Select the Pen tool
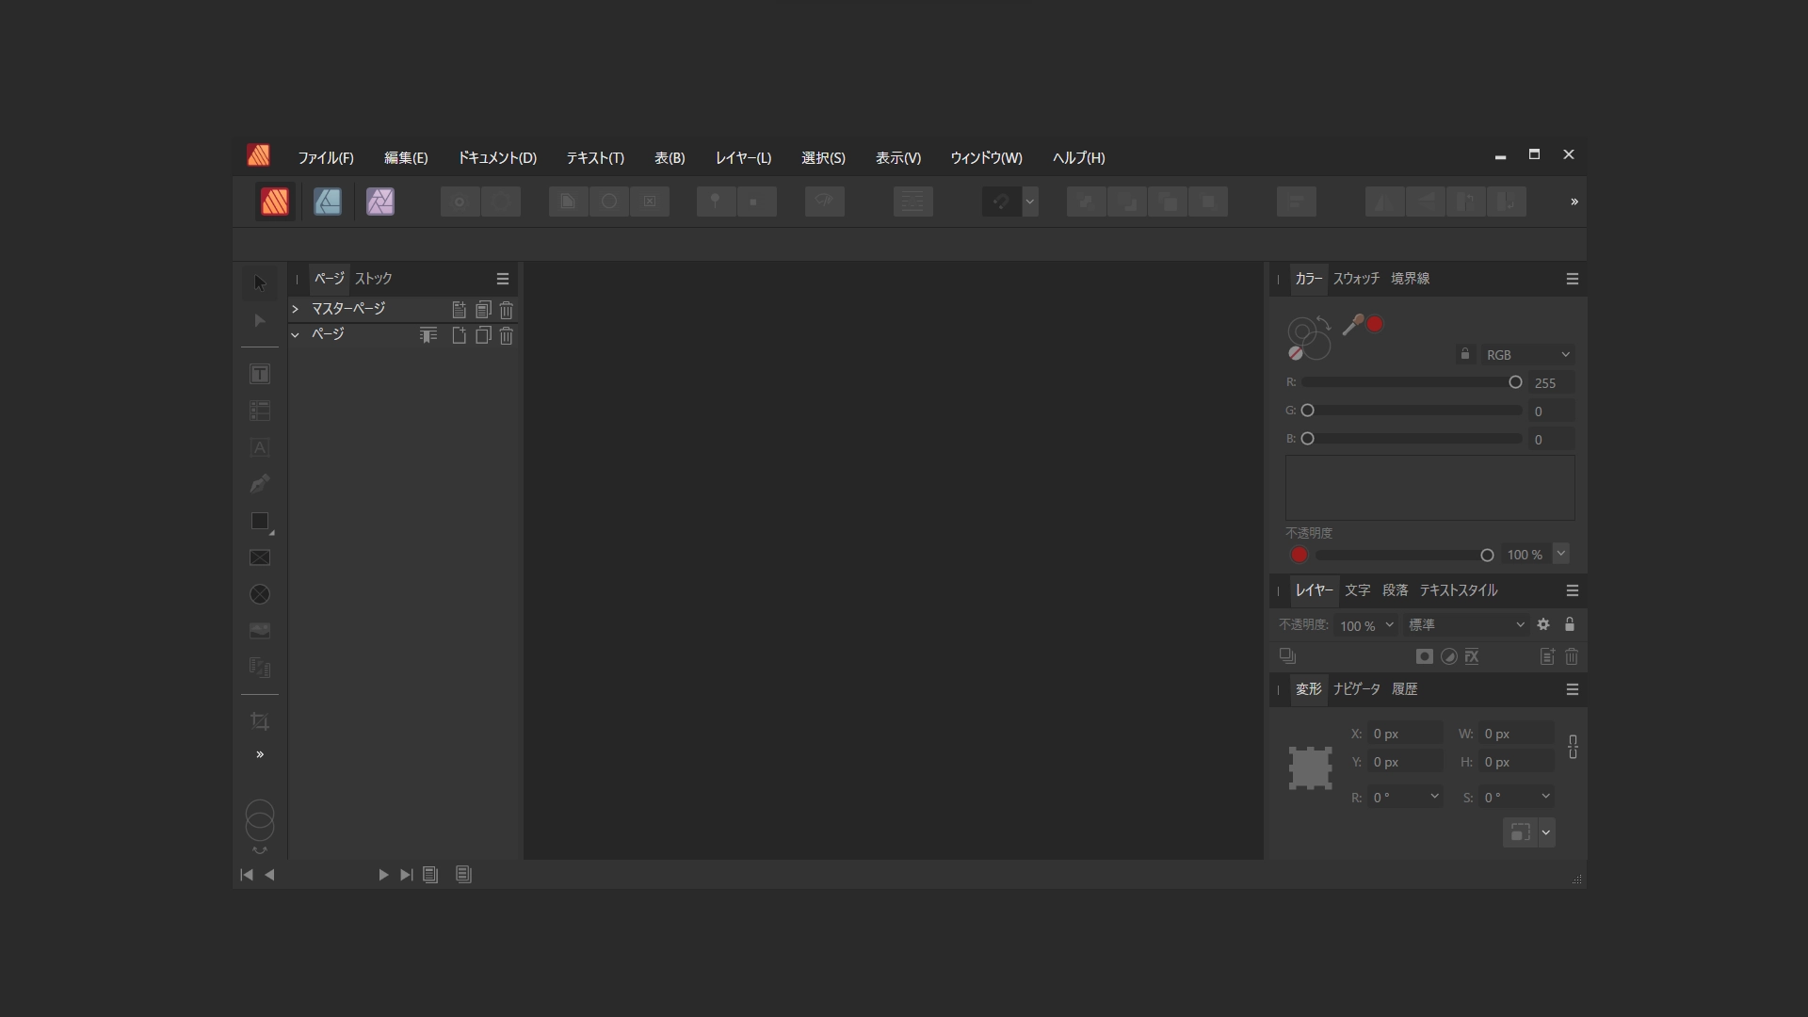The image size is (1808, 1017). click(x=259, y=483)
